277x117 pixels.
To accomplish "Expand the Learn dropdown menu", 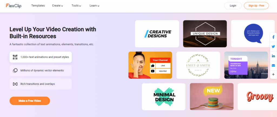I will click(94, 6).
